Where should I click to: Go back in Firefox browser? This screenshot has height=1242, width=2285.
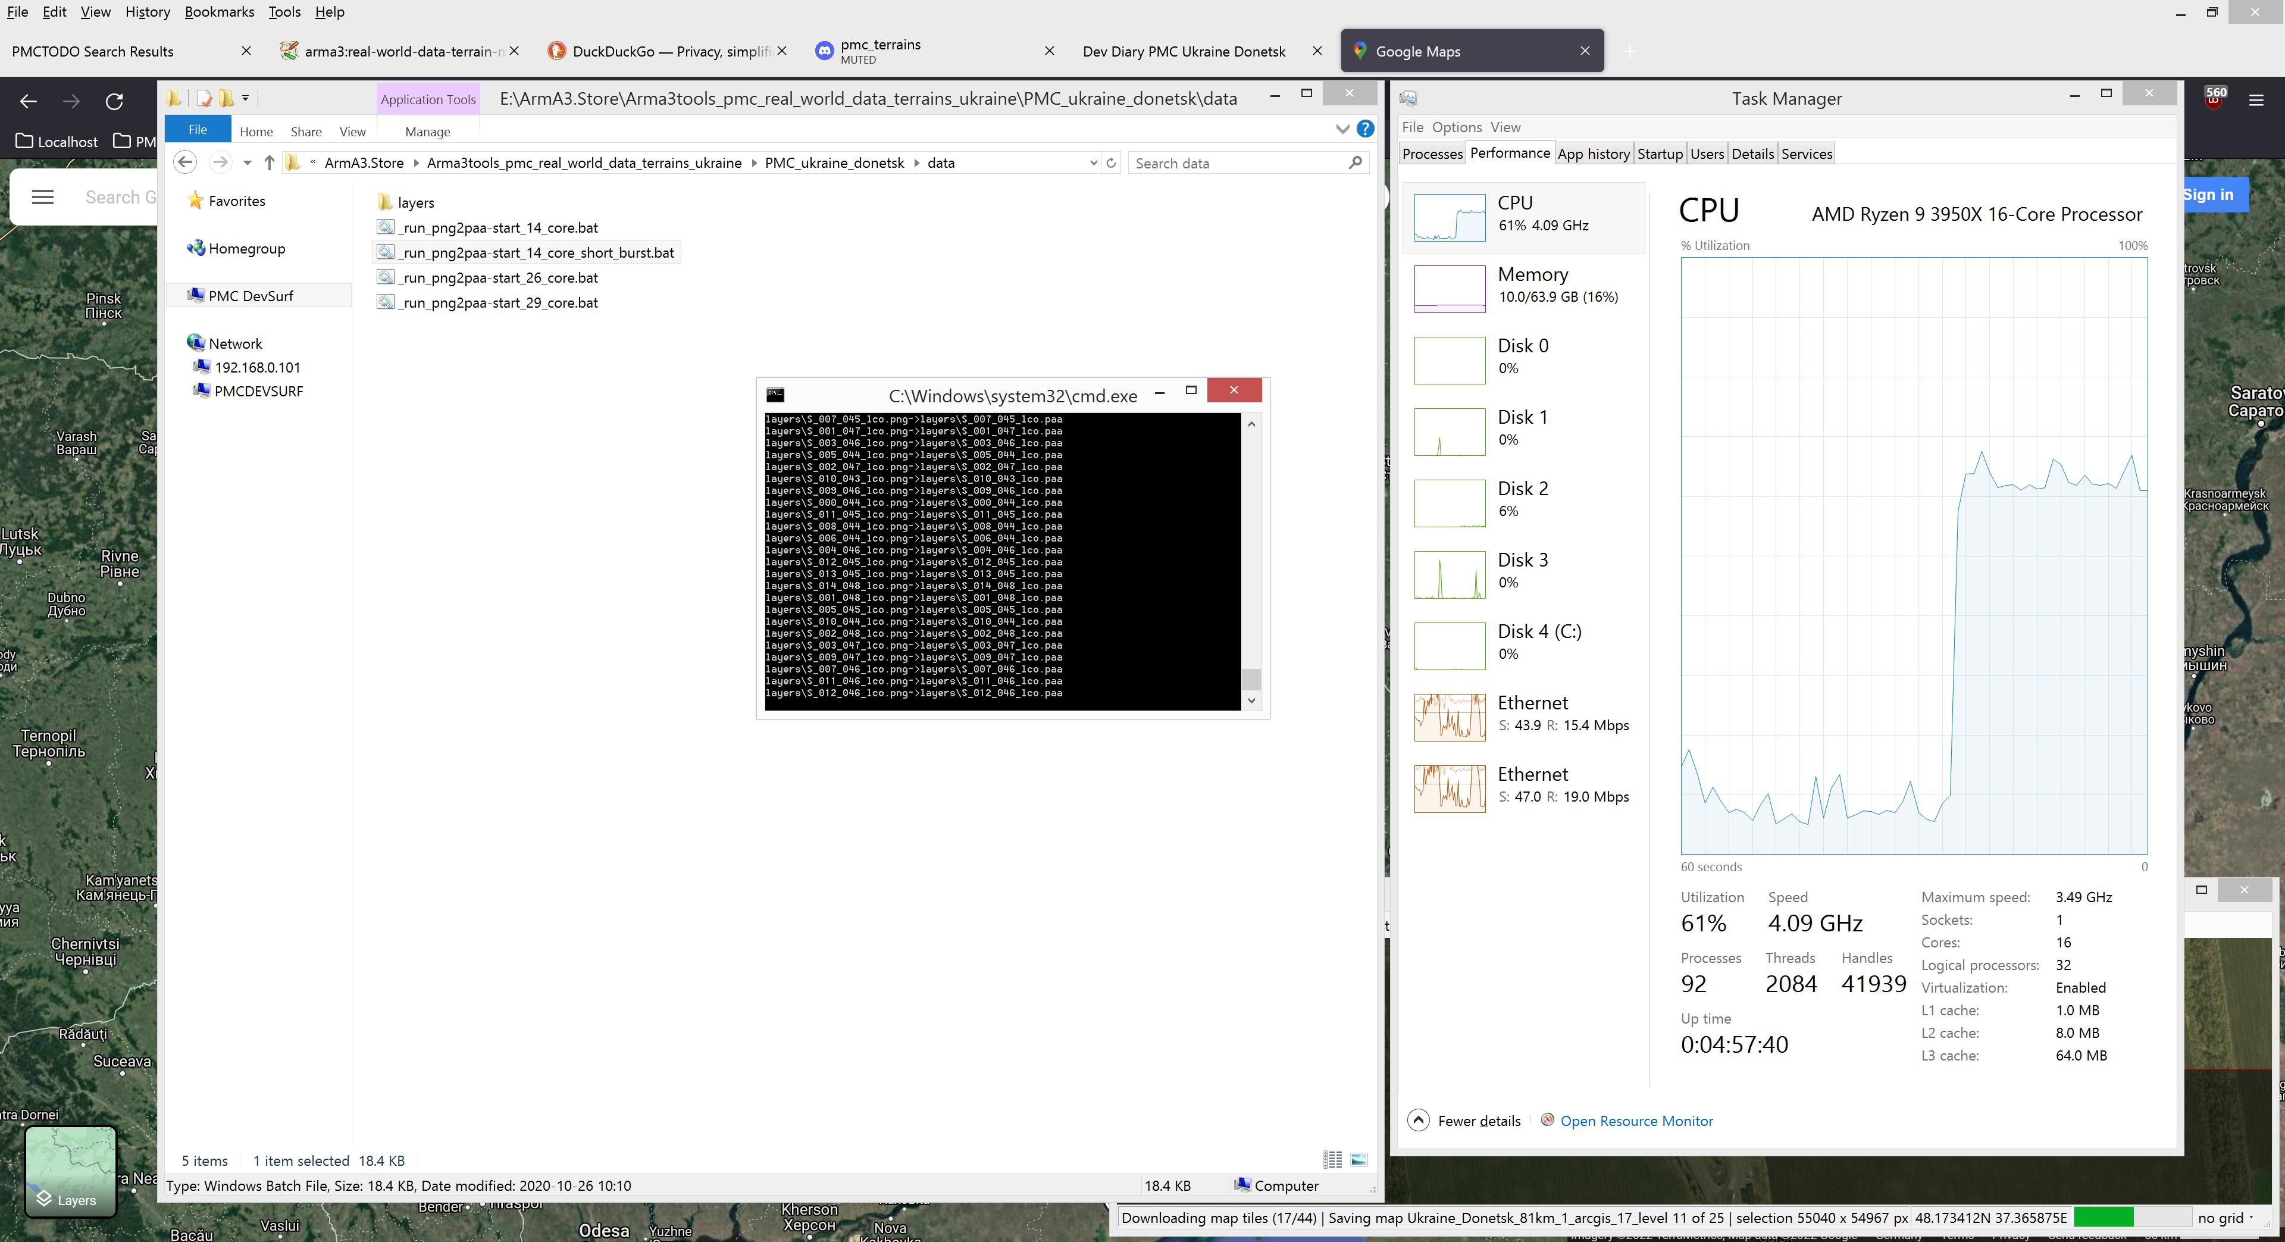29,101
